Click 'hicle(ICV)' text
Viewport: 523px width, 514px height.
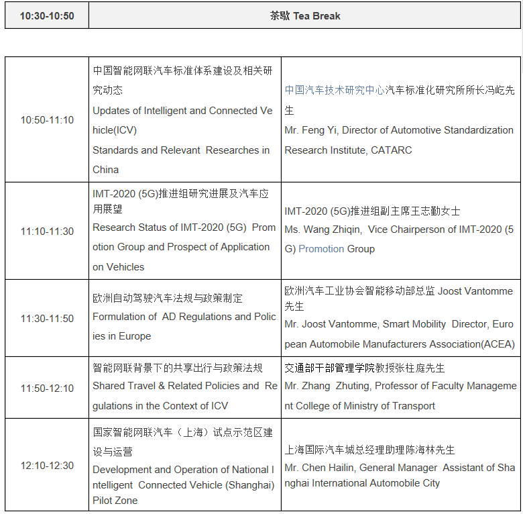[115, 130]
